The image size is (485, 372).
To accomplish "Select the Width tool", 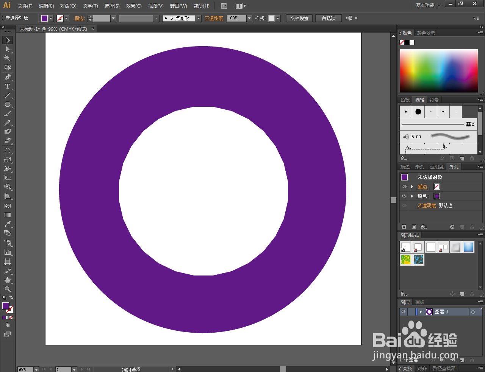I will pos(8,169).
